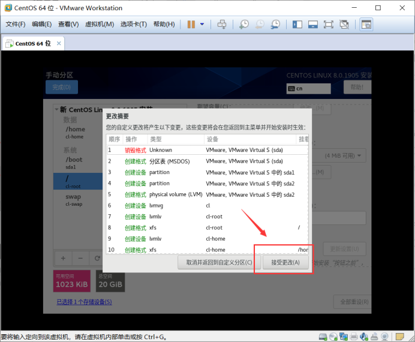The image size is (415, 342).
Task: Select row 10 xfs cl-home
Action: (207, 250)
